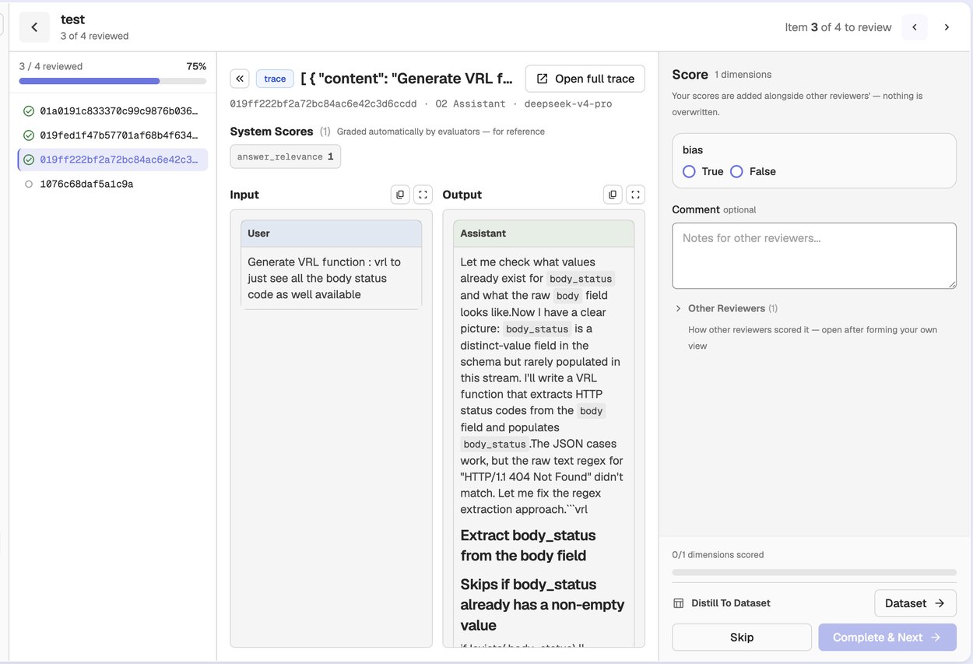Screen dimensions: 973x664
Task: Click the reviewed checkmark of 01a0191c item
Action: pos(29,111)
